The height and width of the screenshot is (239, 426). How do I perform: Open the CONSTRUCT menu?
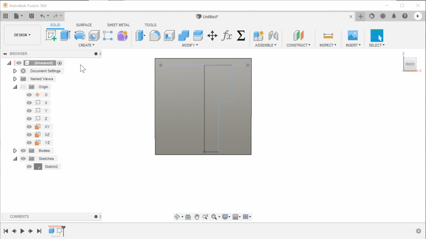point(298,45)
